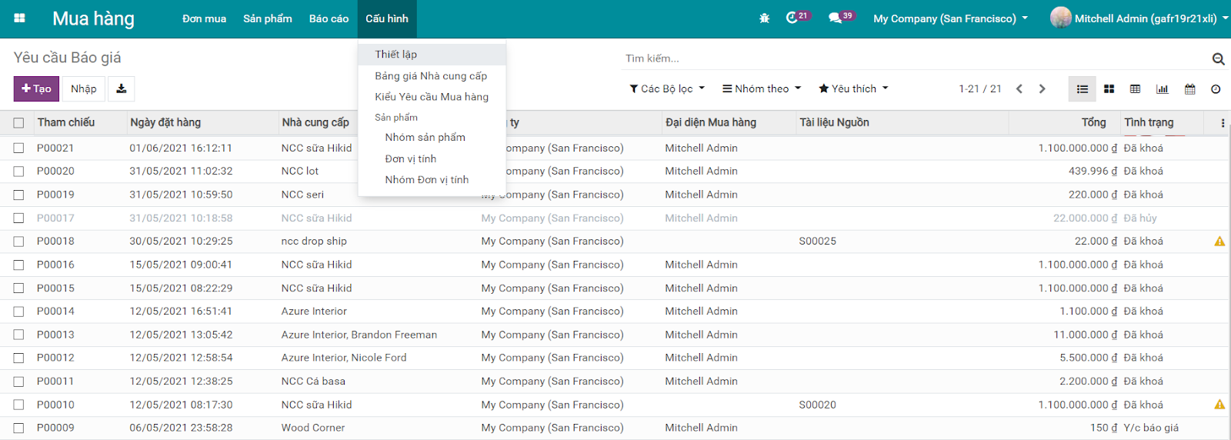Open Mitchell Admin user menu
Screen dimensions: 1231x440
[1139, 18]
